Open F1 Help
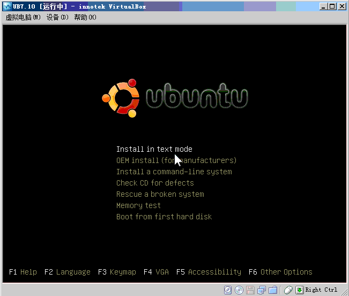 click(23, 272)
